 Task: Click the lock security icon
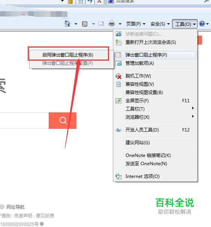tap(70, 2)
